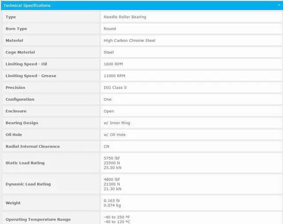Click the Limiting Speed - Grease label
This screenshot has height=224, width=283.
click(x=31, y=76)
